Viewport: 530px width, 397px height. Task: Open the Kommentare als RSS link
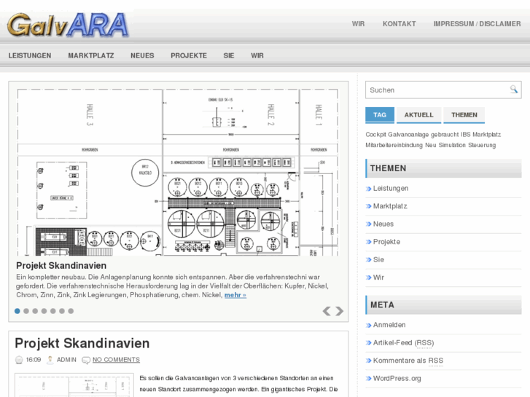(408, 361)
